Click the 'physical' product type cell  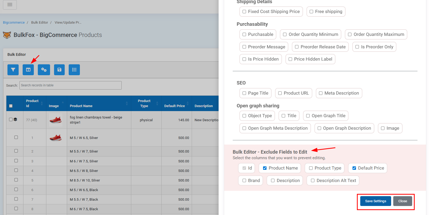click(x=146, y=120)
